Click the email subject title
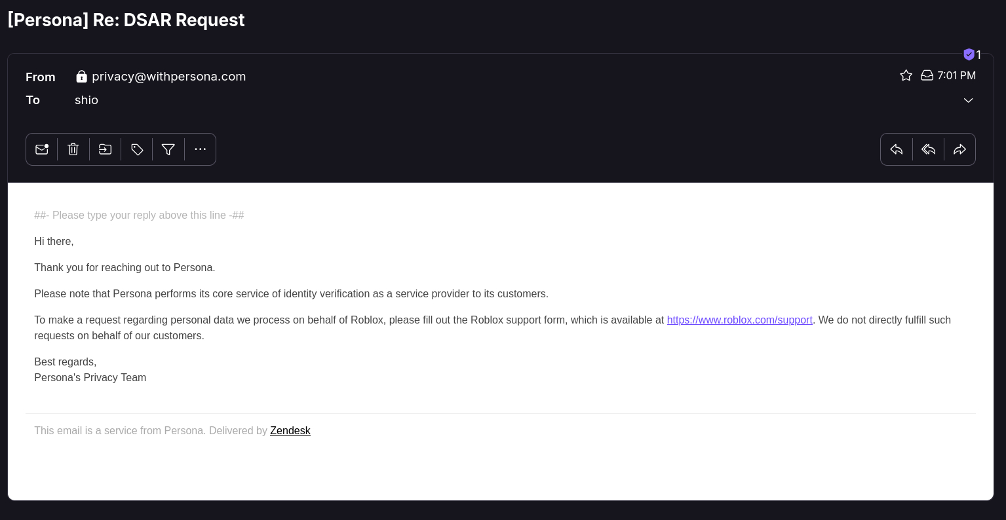Image resolution: width=1006 pixels, height=520 pixels. 126,20
